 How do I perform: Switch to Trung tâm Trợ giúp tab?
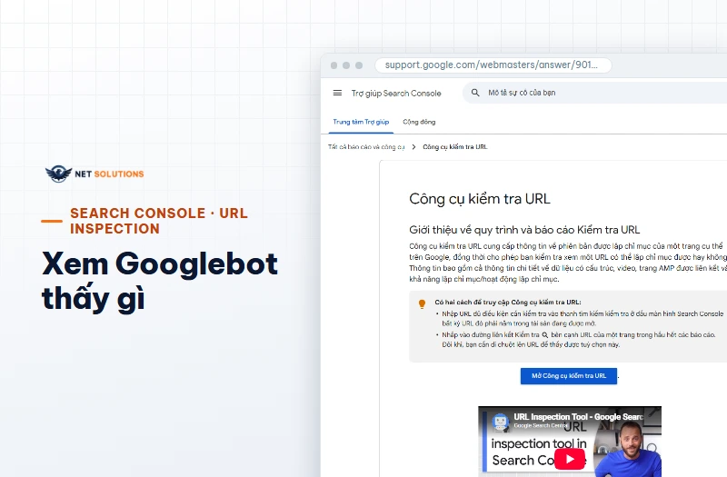361,122
